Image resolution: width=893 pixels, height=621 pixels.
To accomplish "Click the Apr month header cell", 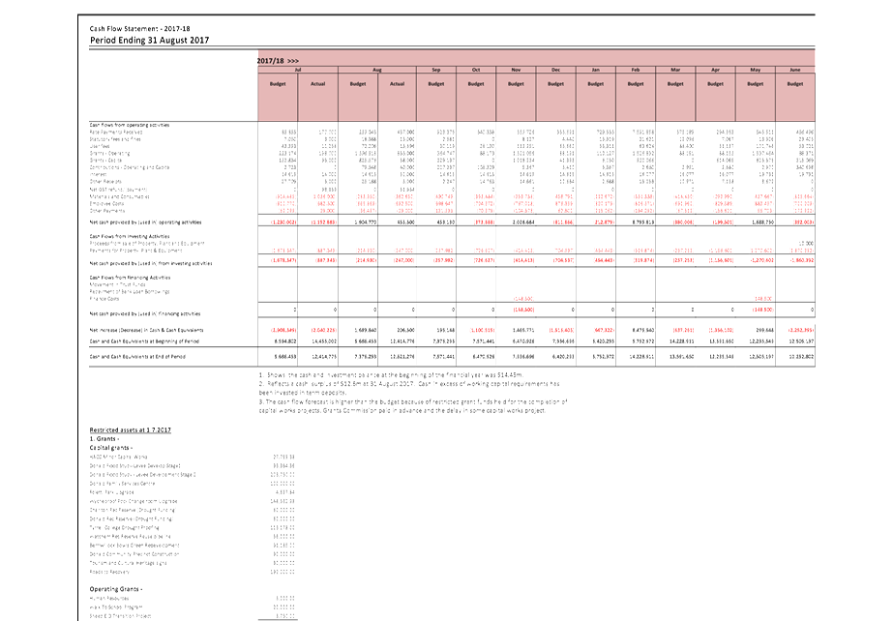I will (715, 71).
